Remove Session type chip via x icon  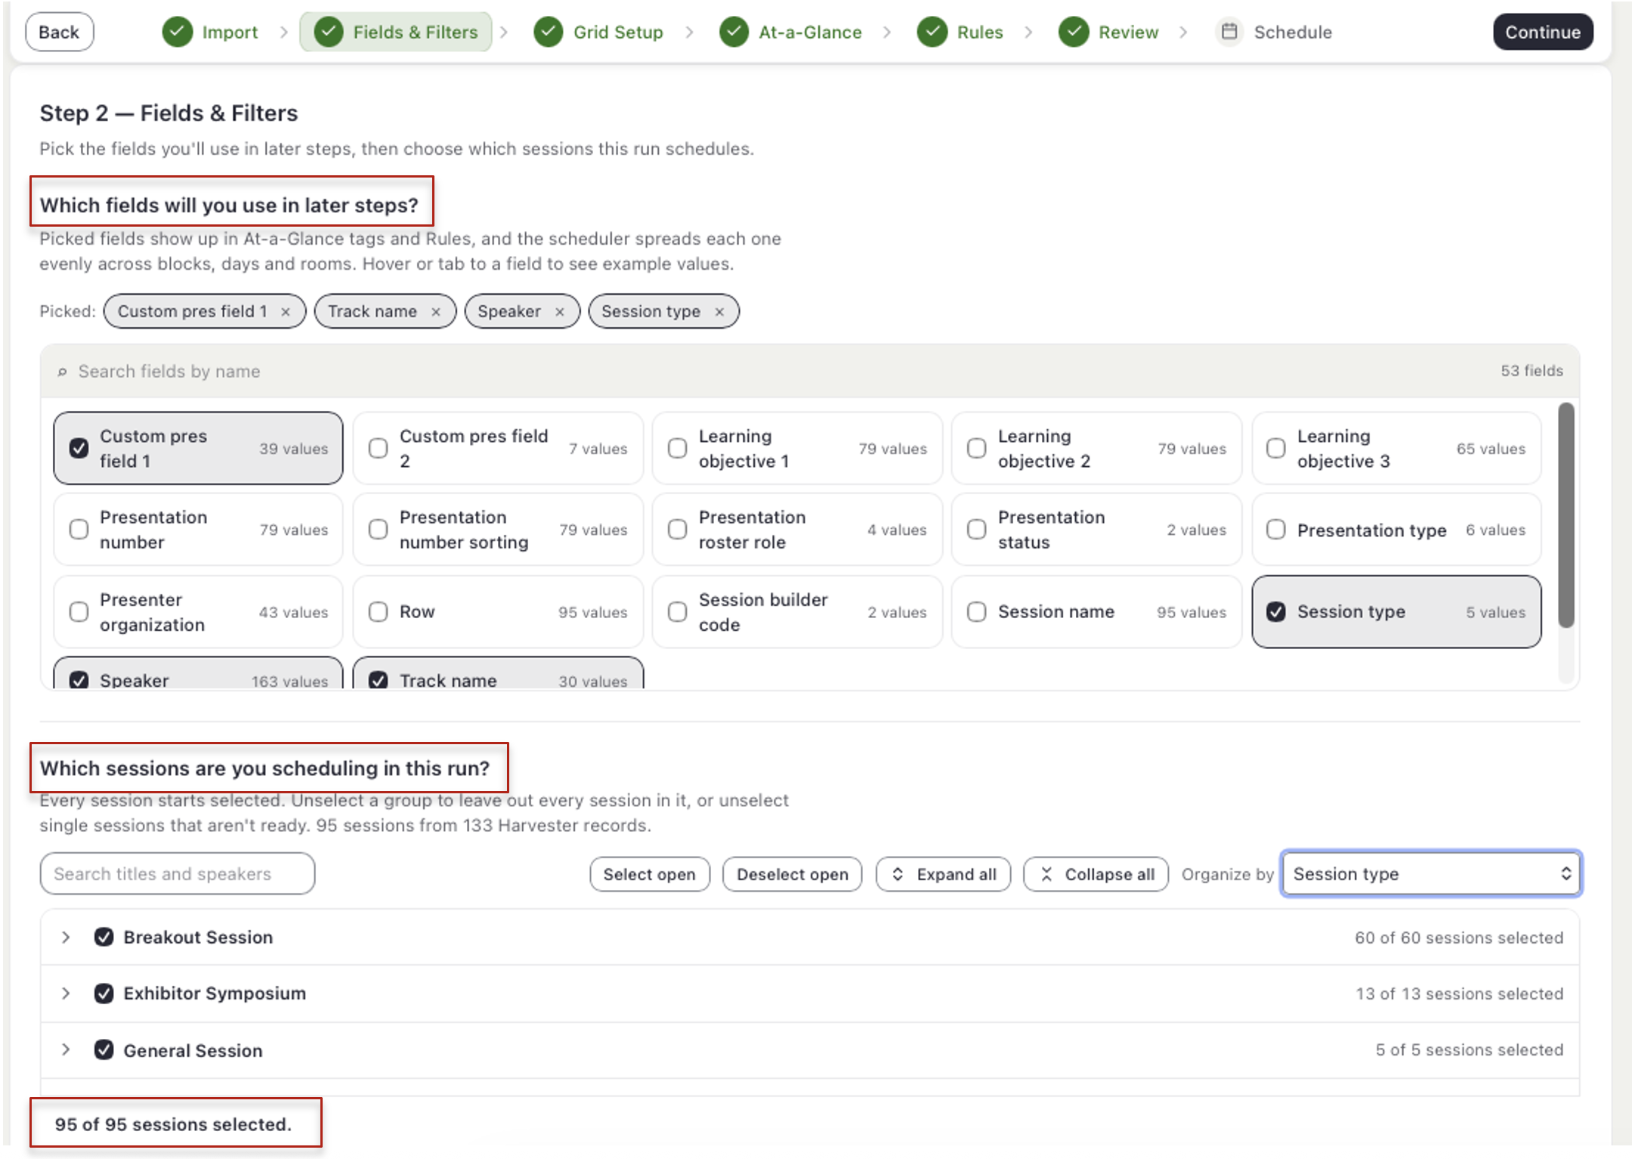tap(719, 312)
